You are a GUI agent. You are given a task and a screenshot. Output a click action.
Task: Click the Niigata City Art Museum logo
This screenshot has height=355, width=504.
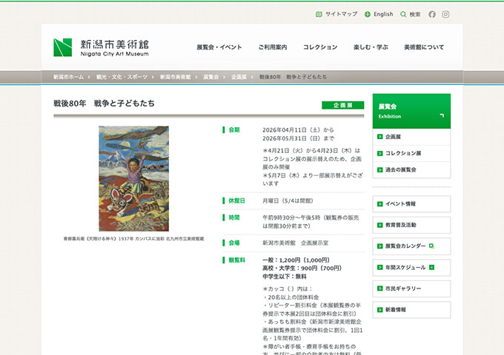click(x=101, y=47)
